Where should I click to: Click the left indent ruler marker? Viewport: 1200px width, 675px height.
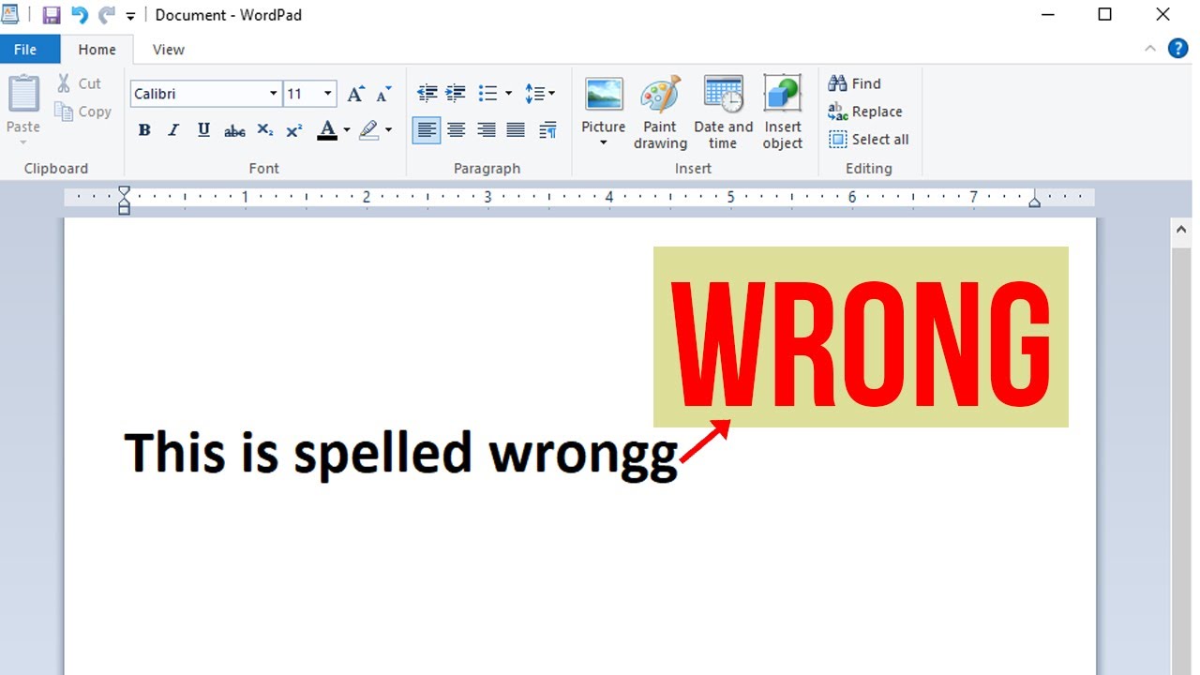click(124, 200)
